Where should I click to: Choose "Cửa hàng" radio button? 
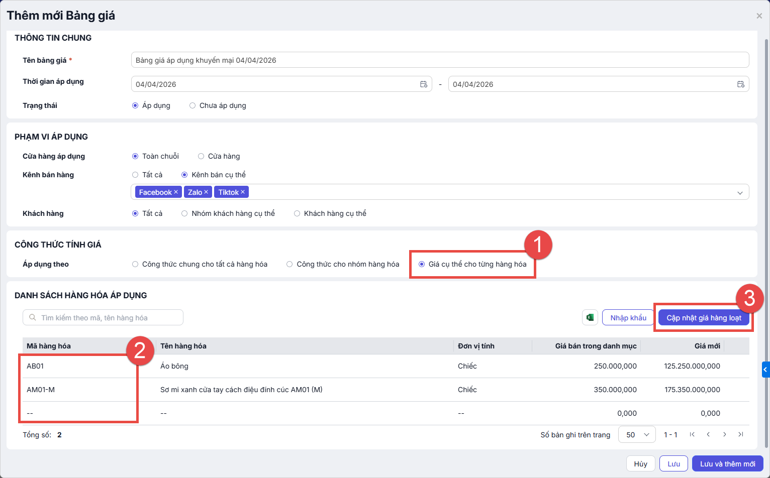(x=201, y=156)
